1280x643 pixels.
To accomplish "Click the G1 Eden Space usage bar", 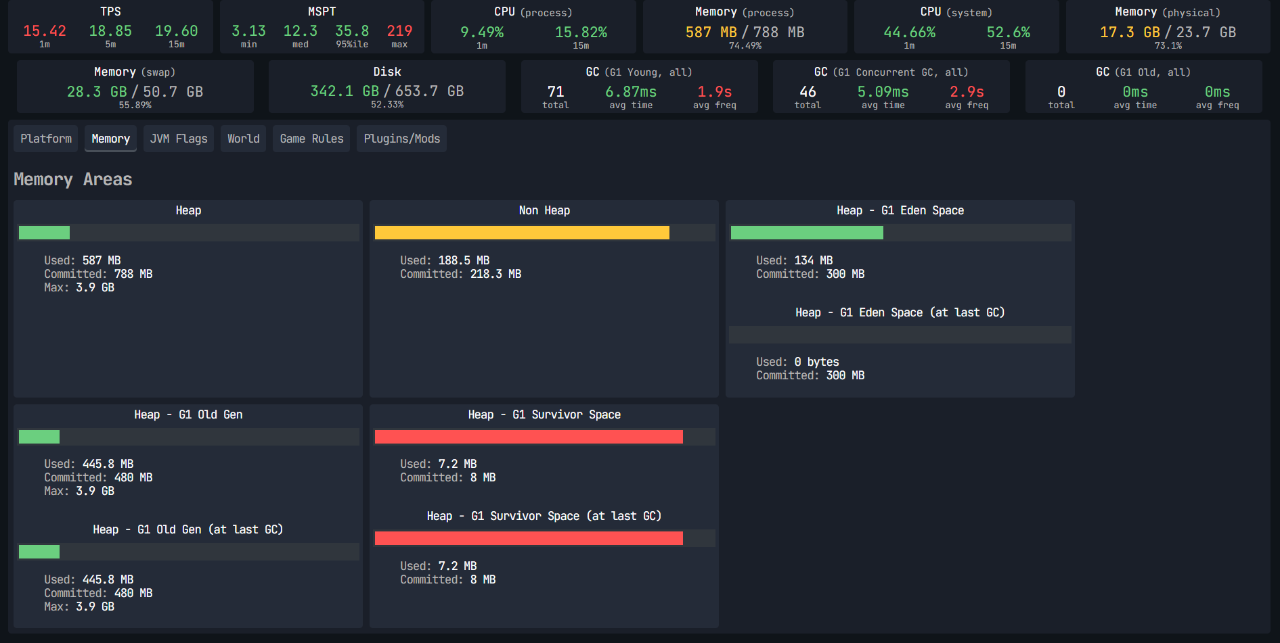I will click(x=901, y=233).
